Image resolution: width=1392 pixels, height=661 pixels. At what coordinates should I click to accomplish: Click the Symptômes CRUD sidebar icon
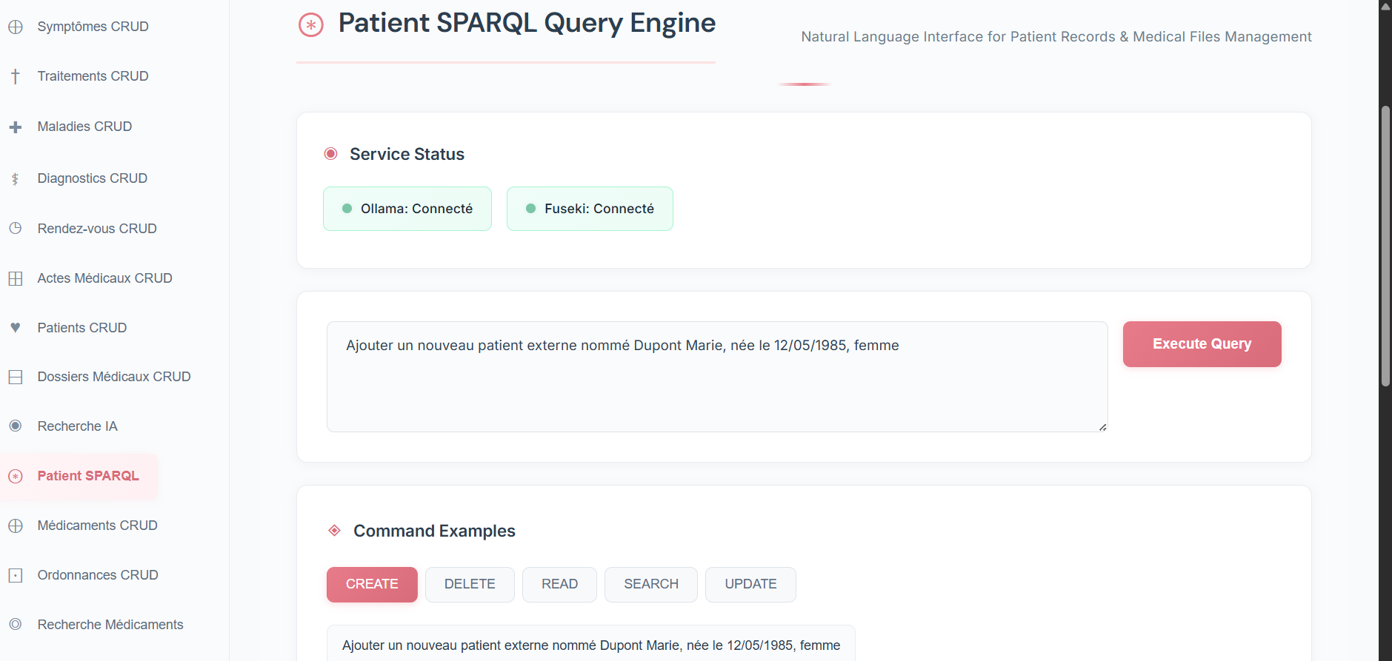click(x=16, y=27)
